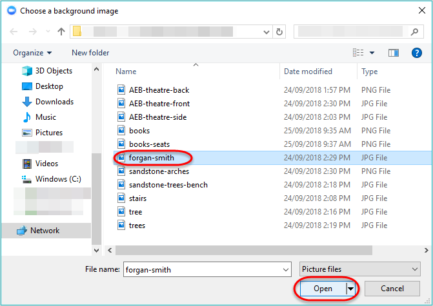Expand the Open button's dropdown arrow
This screenshot has width=433, height=306.
pyautogui.click(x=350, y=289)
